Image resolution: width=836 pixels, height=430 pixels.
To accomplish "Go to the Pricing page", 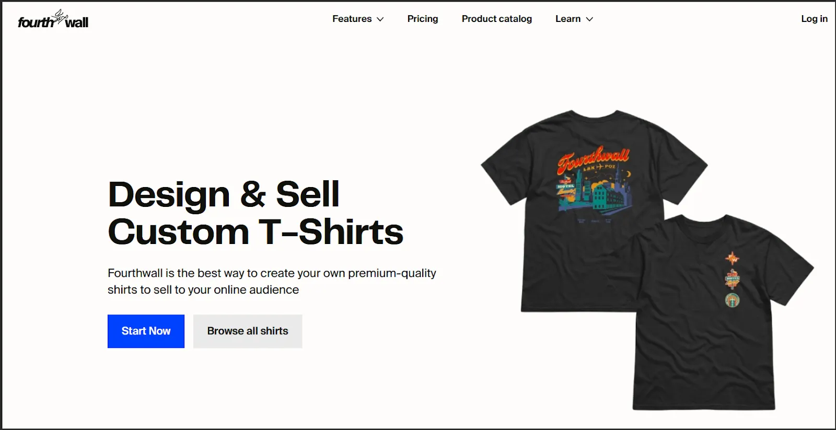I will [x=422, y=19].
